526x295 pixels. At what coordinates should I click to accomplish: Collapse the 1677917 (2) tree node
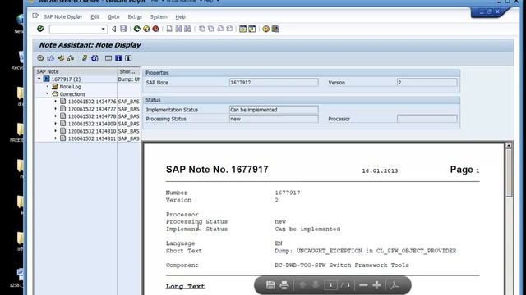tap(39, 79)
